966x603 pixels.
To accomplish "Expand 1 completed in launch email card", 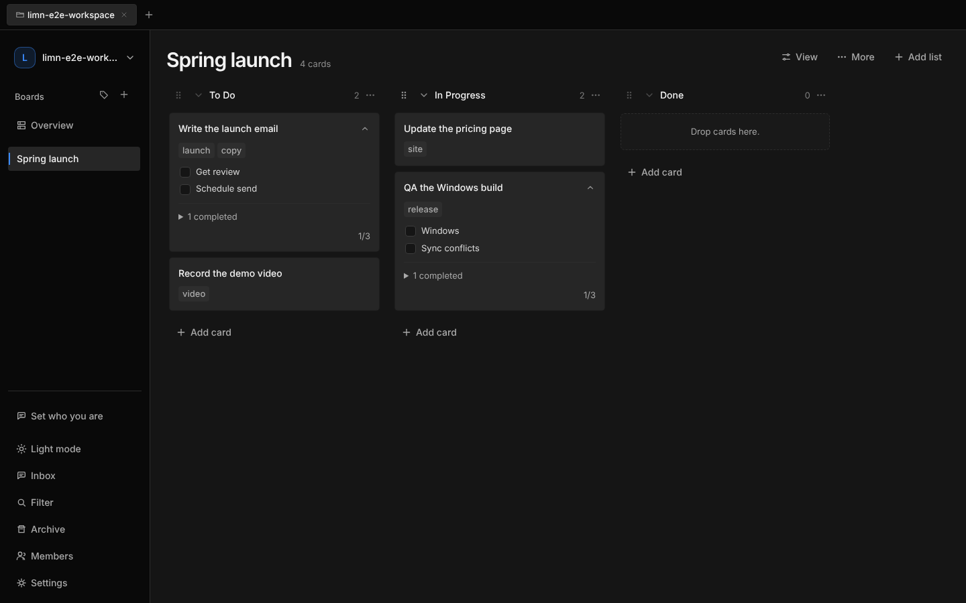I will coord(208,217).
